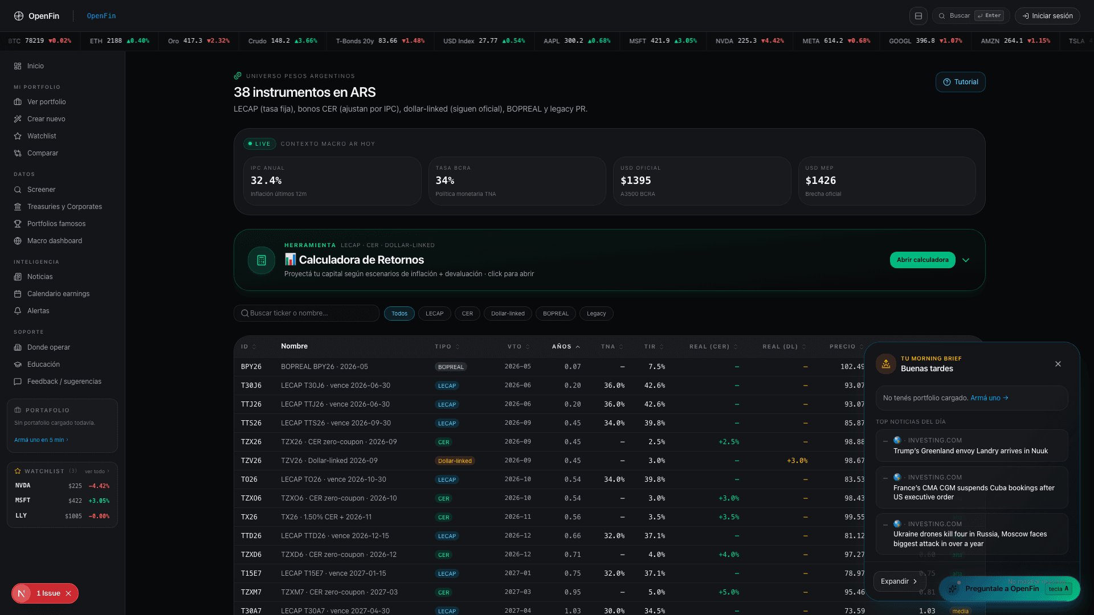This screenshot has height=615, width=1094.
Task: Toggle the BOPREAL filter chip
Action: point(556,314)
